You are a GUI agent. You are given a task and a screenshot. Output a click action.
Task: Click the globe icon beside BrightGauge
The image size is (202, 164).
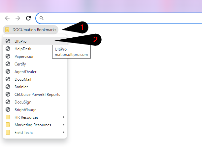(x=8, y=109)
